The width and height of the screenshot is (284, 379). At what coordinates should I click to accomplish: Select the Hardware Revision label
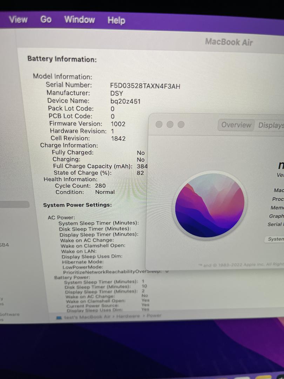(78, 131)
